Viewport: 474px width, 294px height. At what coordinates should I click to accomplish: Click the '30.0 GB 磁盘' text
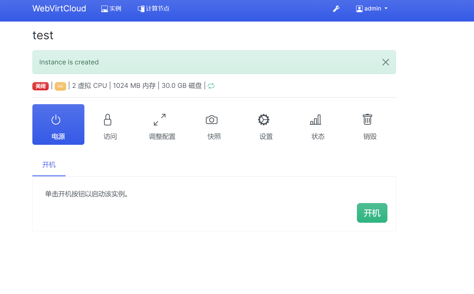(182, 86)
